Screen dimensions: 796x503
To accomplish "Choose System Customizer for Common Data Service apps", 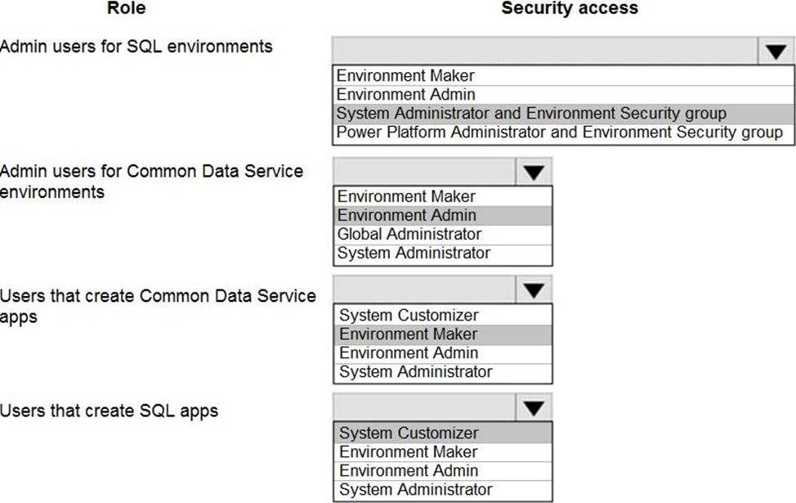I will pyautogui.click(x=409, y=315).
